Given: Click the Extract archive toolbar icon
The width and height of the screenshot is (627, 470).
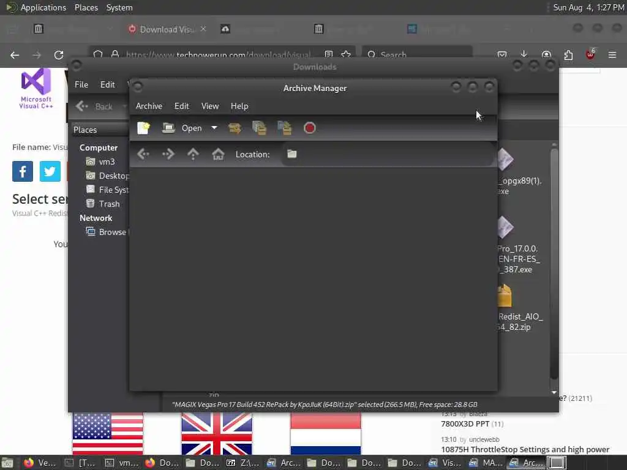Looking at the screenshot, I should click(235, 128).
